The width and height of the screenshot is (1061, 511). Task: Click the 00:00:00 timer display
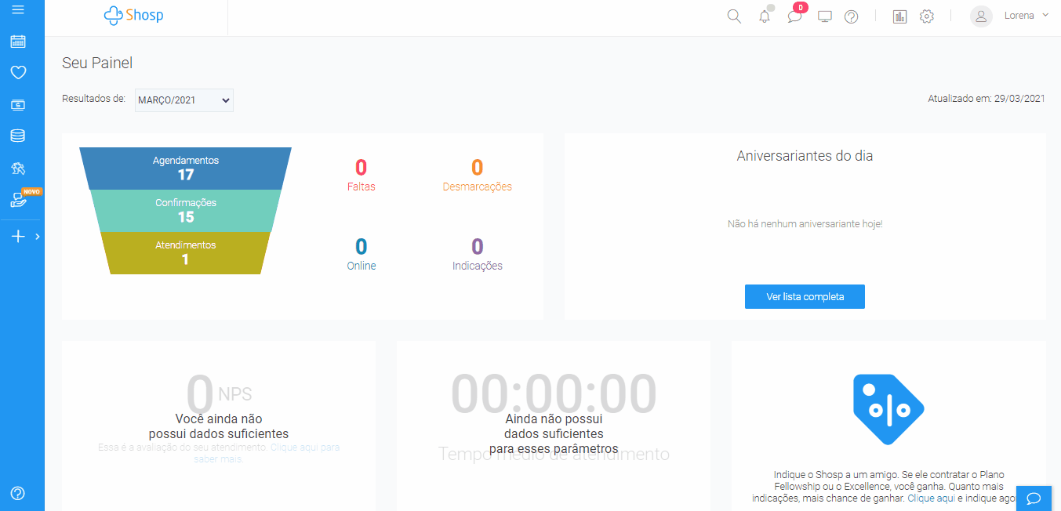(x=554, y=393)
